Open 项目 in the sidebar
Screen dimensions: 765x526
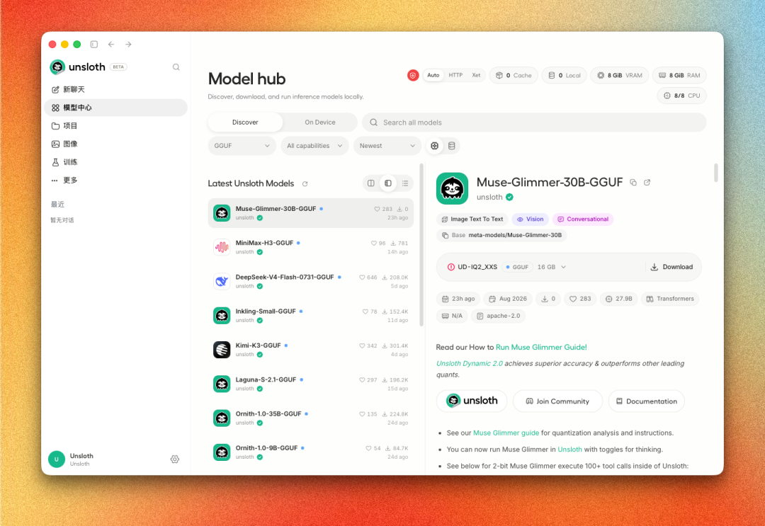(115, 126)
